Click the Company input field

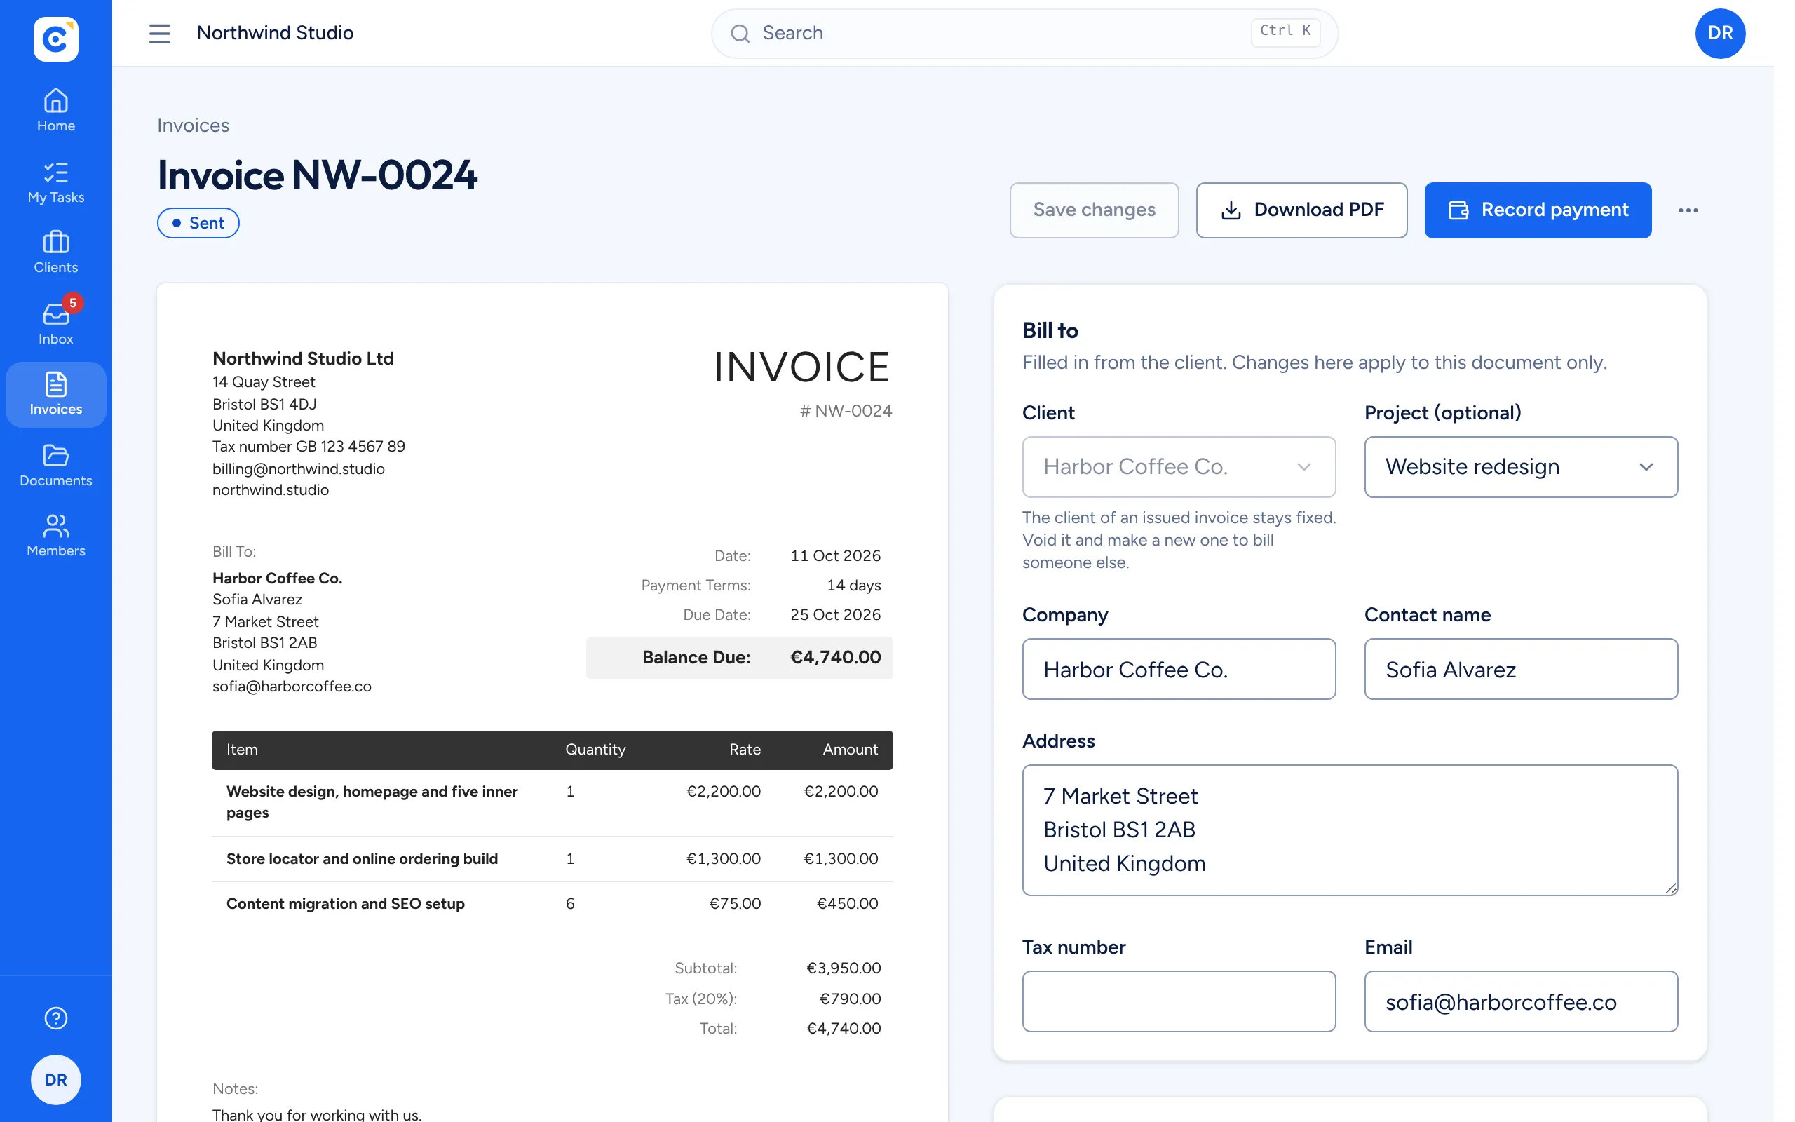(x=1178, y=669)
